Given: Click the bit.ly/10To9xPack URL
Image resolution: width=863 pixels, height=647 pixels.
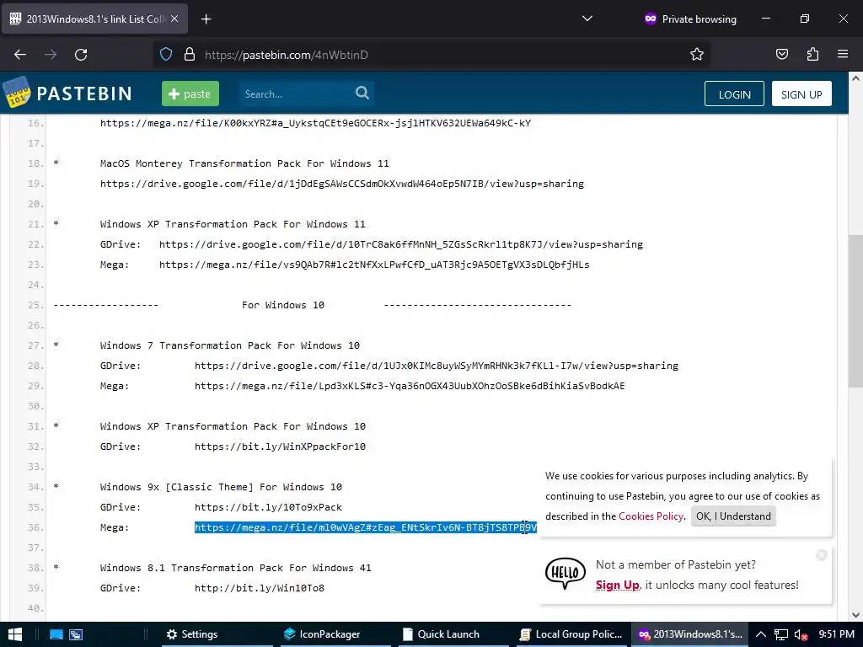Looking at the screenshot, I should pyautogui.click(x=268, y=507).
